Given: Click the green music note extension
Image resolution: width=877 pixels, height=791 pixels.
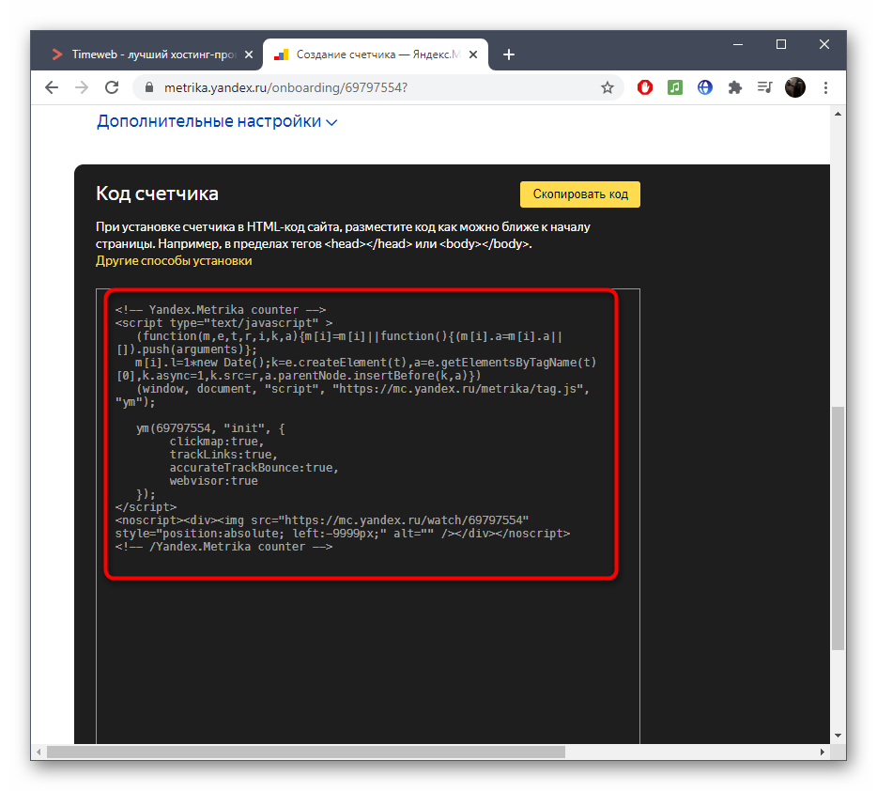Looking at the screenshot, I should (x=675, y=87).
